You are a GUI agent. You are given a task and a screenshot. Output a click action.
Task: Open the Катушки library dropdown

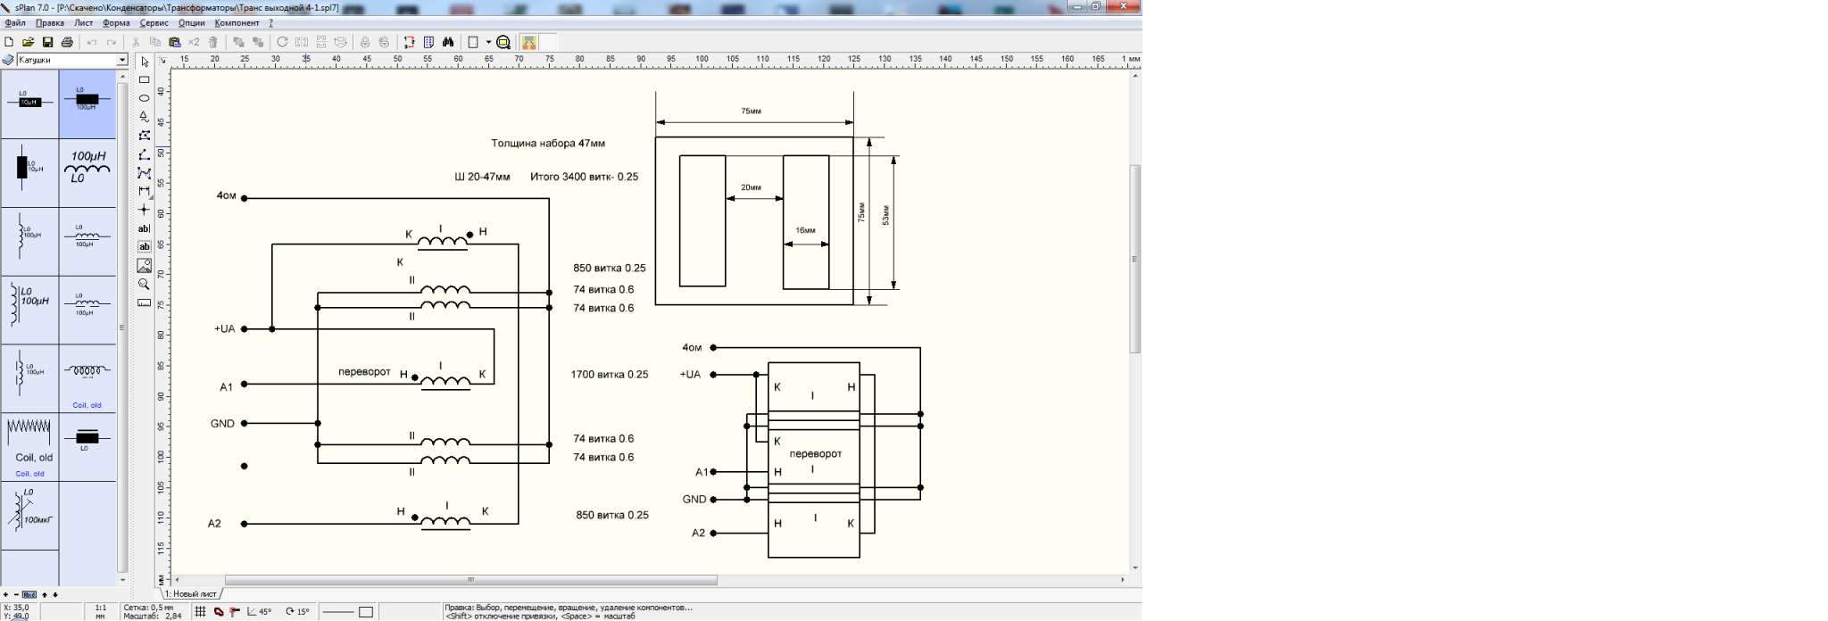(x=122, y=60)
